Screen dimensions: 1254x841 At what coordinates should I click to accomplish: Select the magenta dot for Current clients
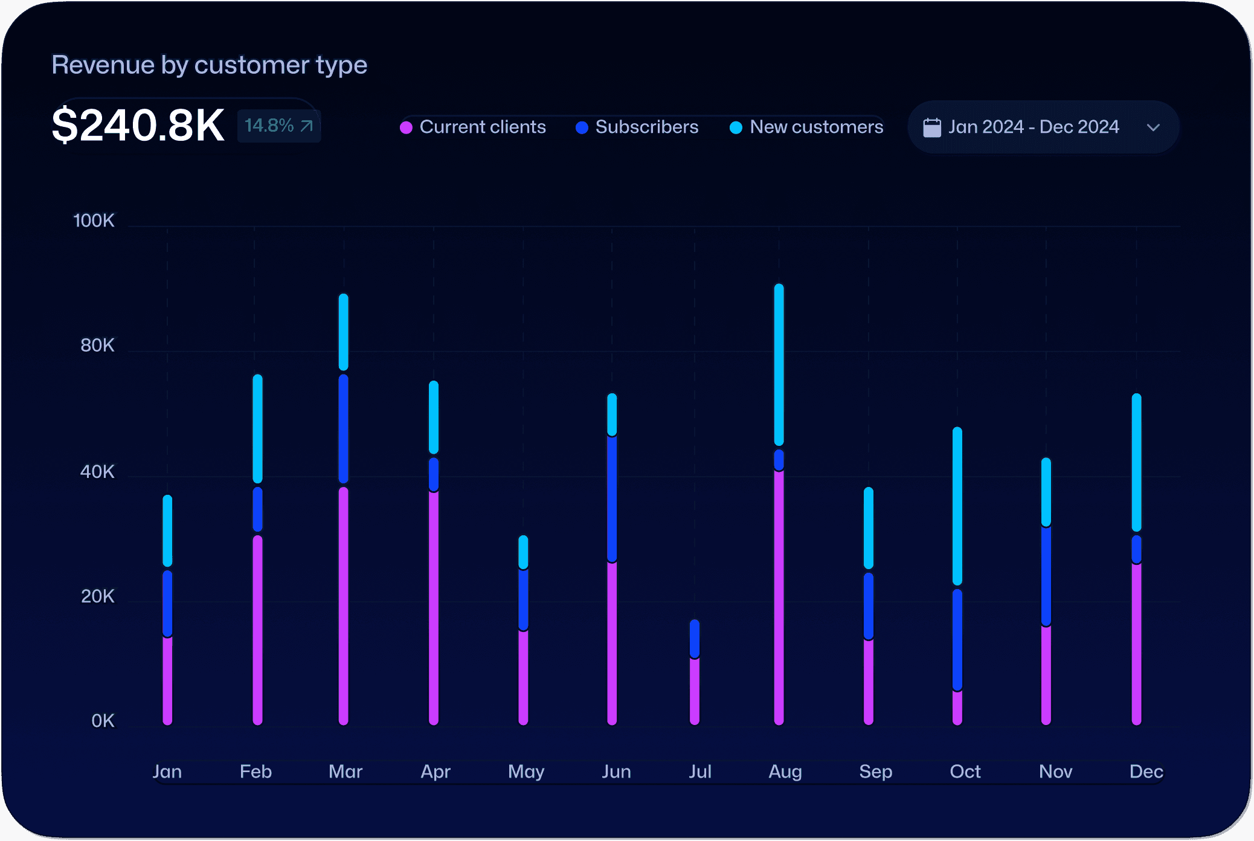coord(405,127)
